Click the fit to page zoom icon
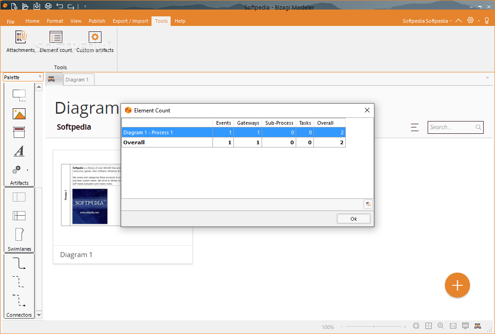This screenshot has height=334, width=495. tap(416, 326)
